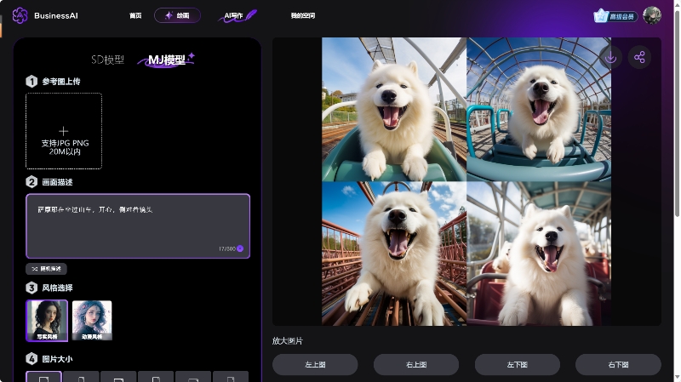The image size is (681, 382).
Task: Click the share icon above the images
Action: click(639, 58)
